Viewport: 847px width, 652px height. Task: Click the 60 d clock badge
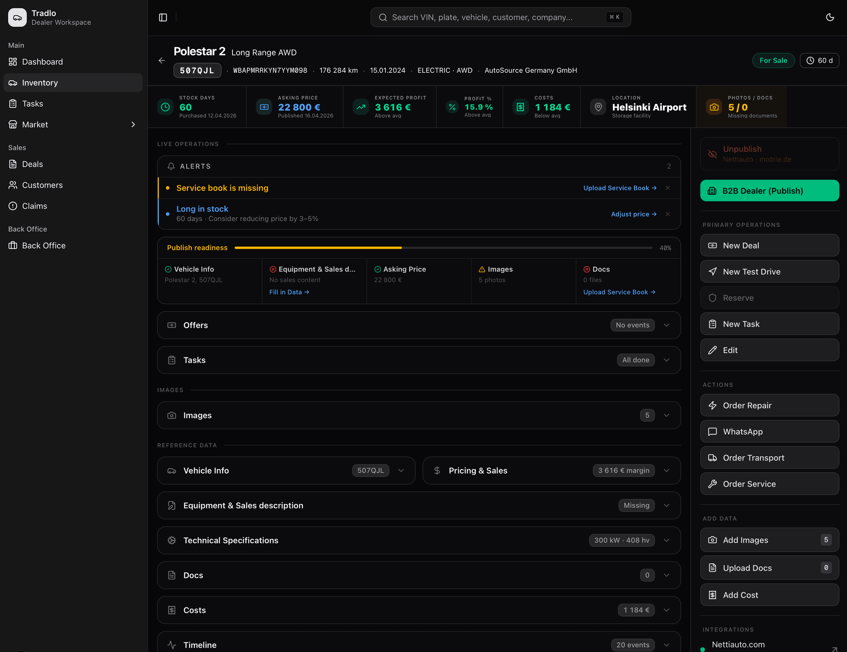tap(819, 60)
